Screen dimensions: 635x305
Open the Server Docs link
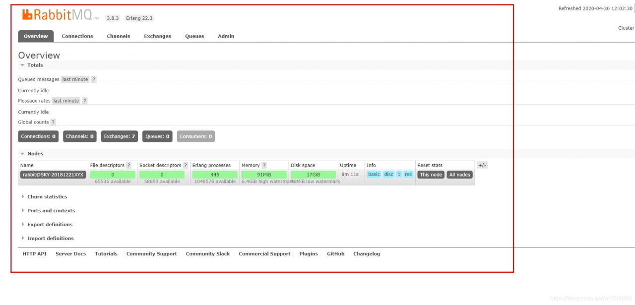[71, 254]
